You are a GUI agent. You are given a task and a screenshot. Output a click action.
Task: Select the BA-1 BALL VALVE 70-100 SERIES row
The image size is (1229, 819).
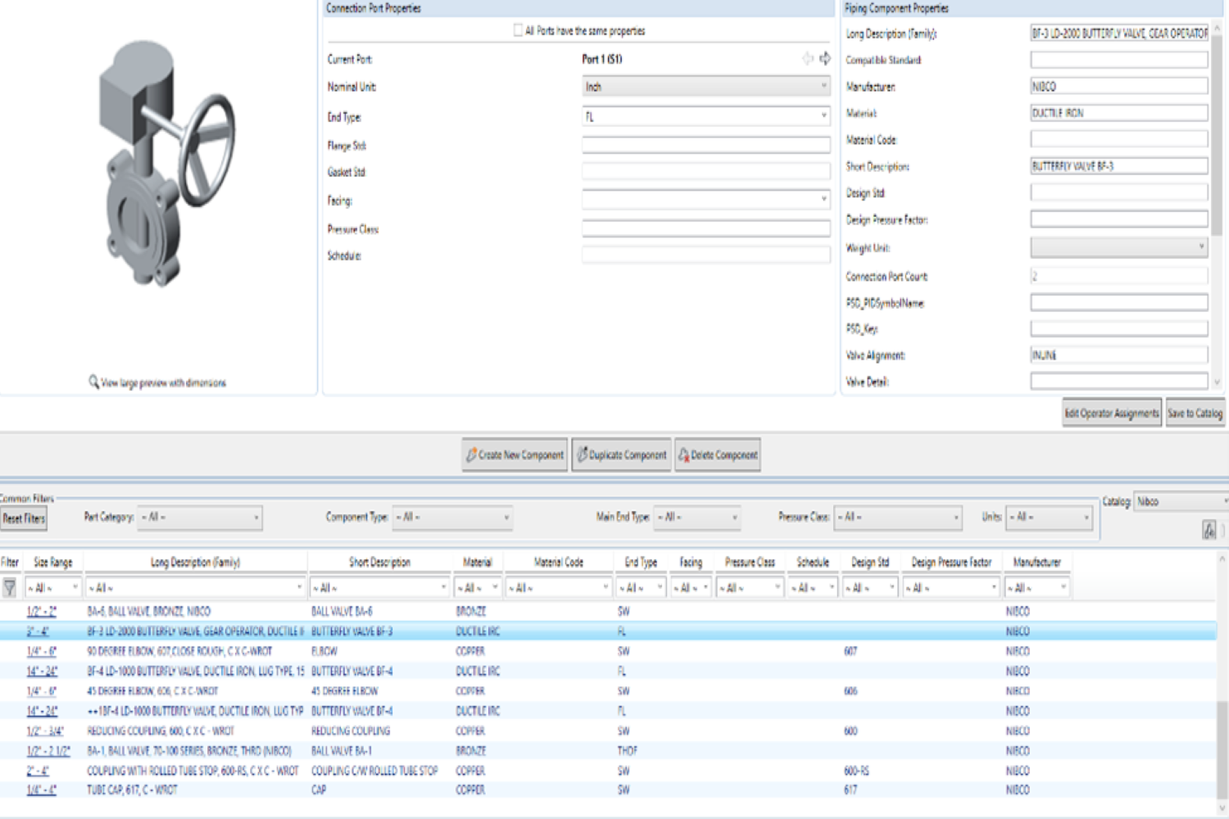click(x=608, y=750)
